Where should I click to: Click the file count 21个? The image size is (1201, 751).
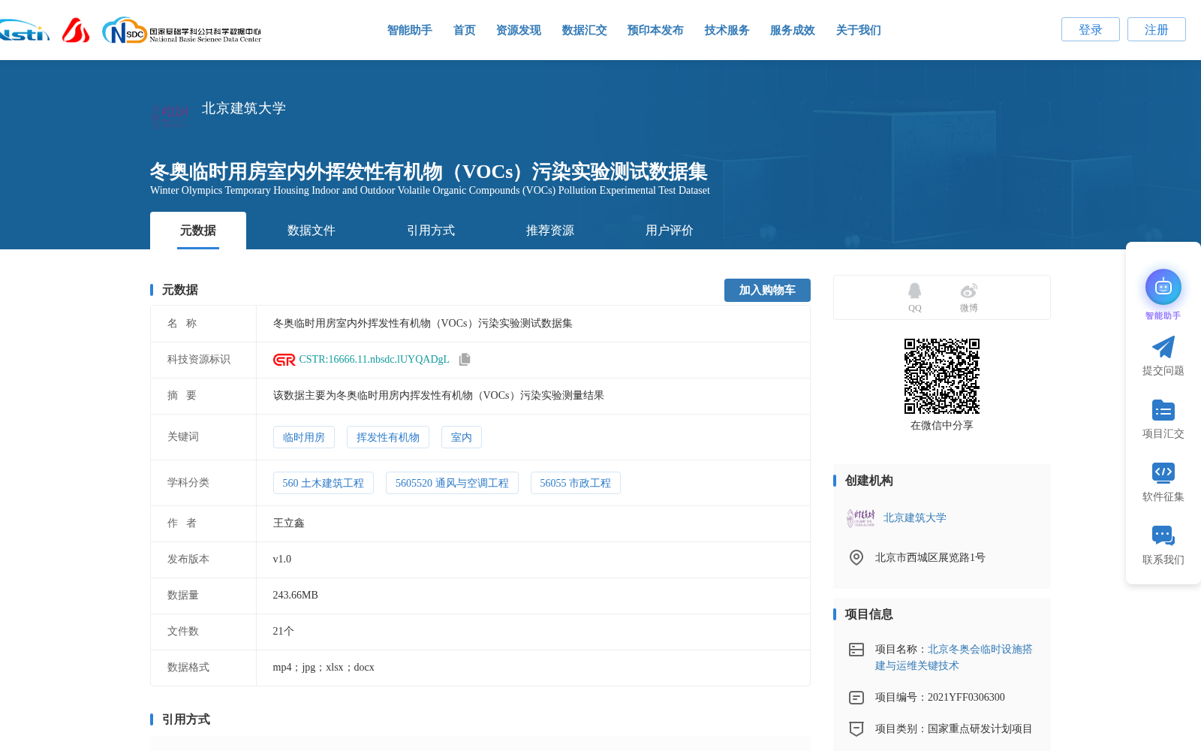(x=284, y=632)
